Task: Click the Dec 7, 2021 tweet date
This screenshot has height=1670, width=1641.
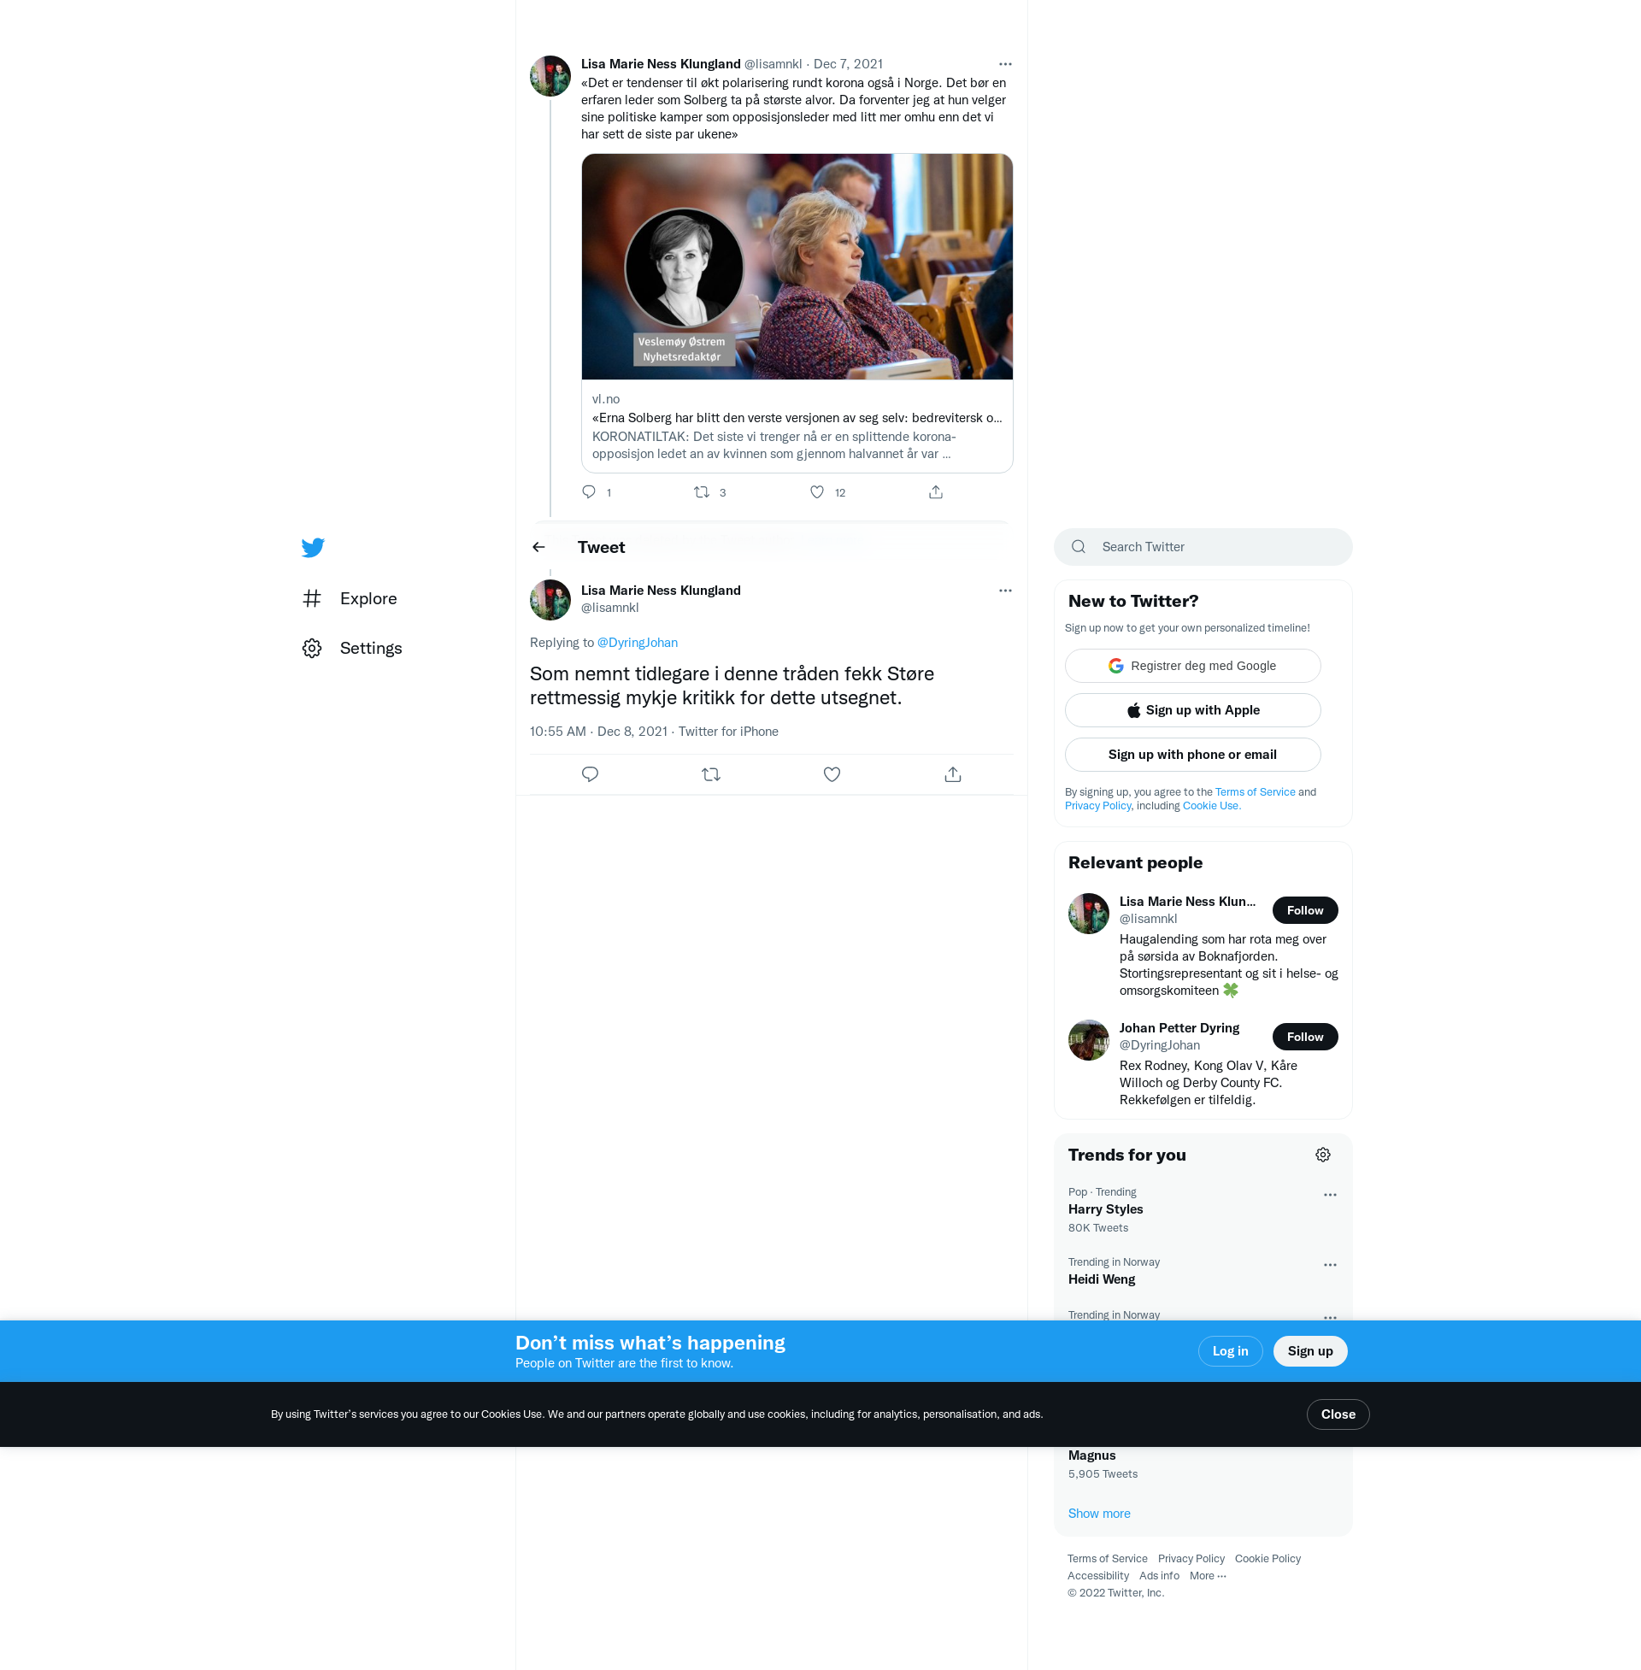Action: [x=848, y=64]
